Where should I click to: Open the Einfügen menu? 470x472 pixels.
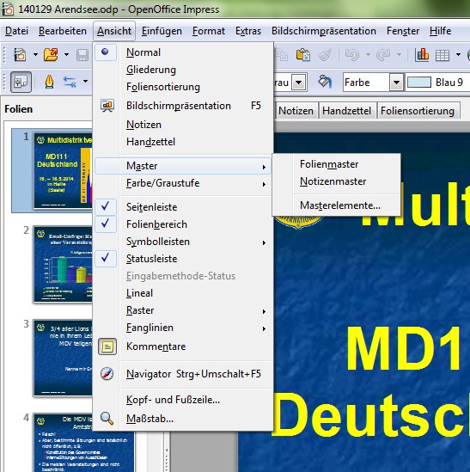tap(162, 31)
